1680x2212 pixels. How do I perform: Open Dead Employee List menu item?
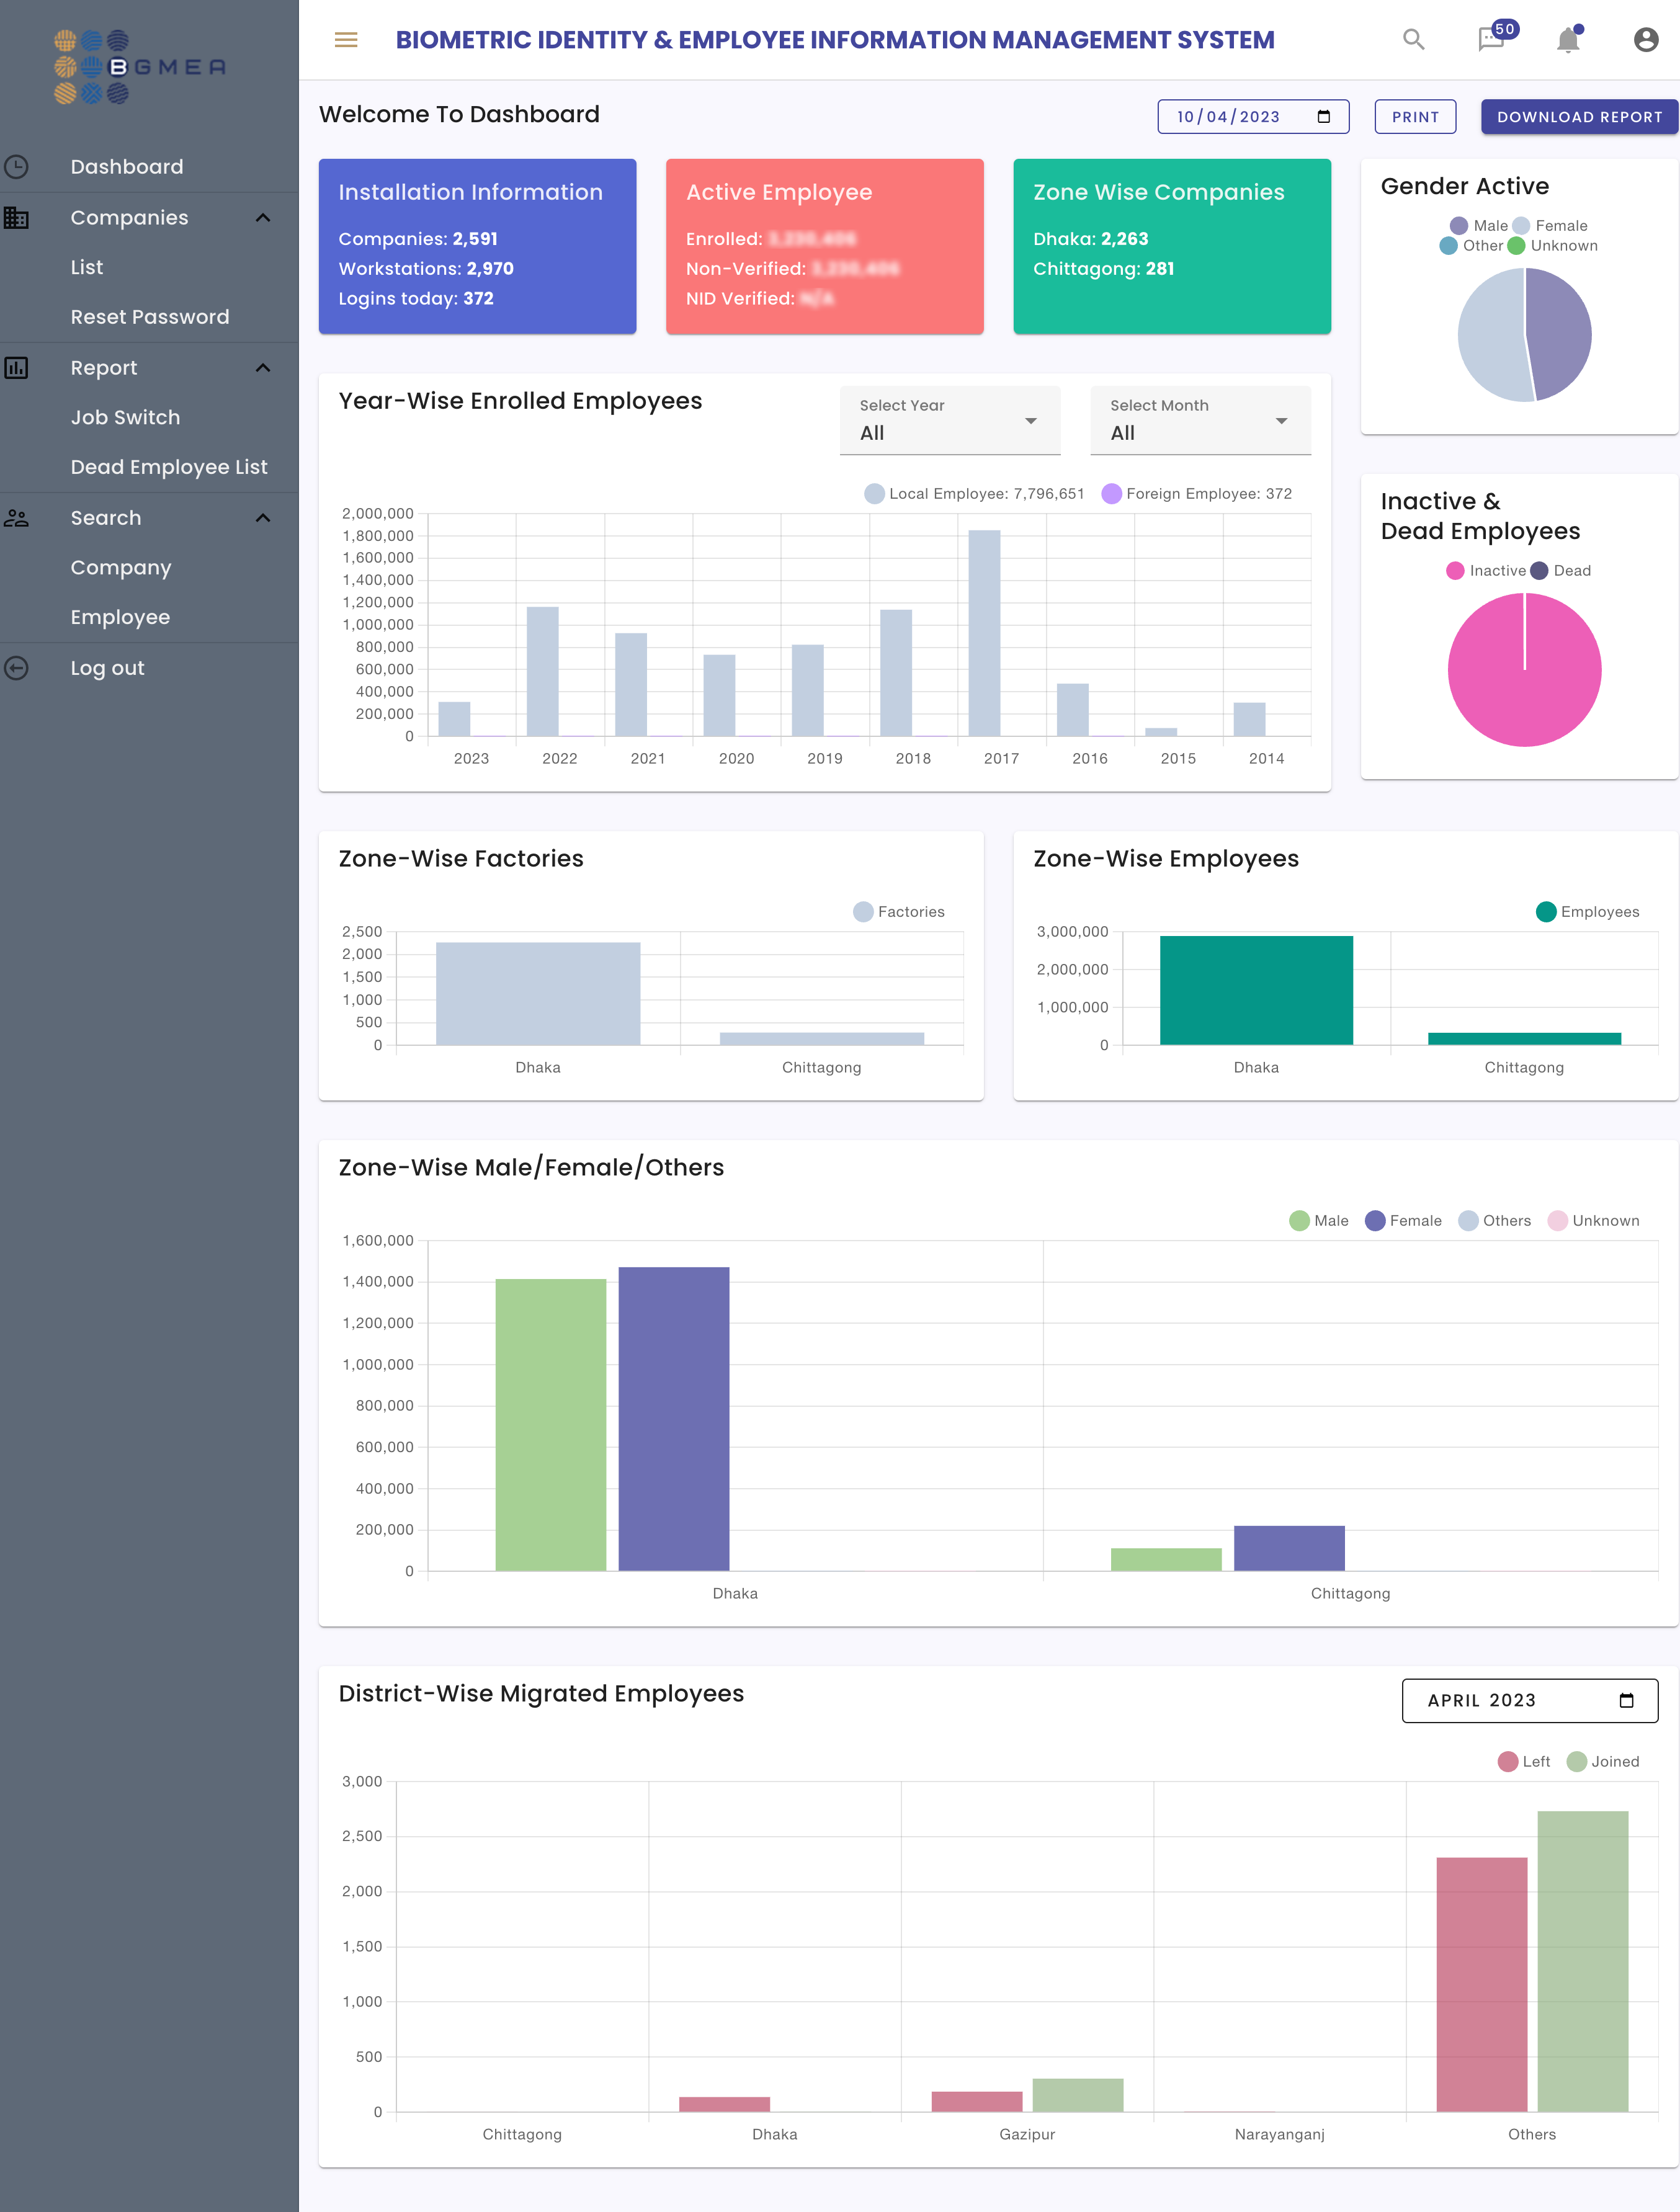point(169,467)
